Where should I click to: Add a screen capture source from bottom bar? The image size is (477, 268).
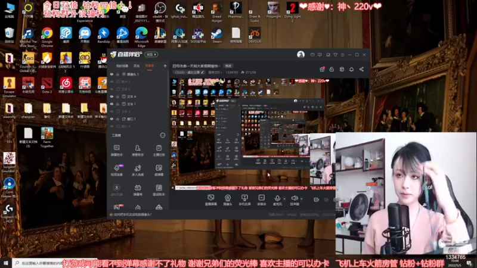click(210, 200)
